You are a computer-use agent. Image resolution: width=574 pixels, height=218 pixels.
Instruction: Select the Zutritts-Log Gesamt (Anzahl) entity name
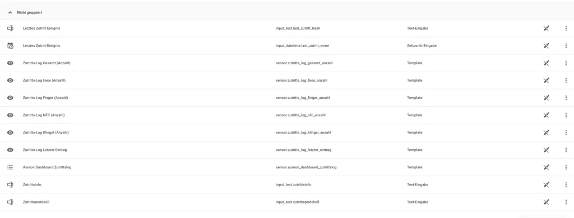click(47, 63)
